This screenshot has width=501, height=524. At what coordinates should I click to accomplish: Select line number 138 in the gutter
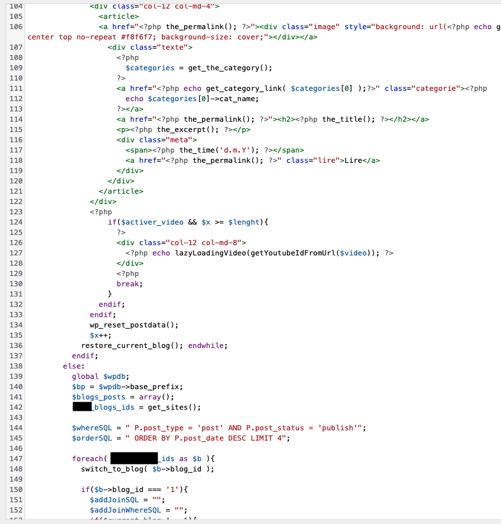(x=16, y=366)
